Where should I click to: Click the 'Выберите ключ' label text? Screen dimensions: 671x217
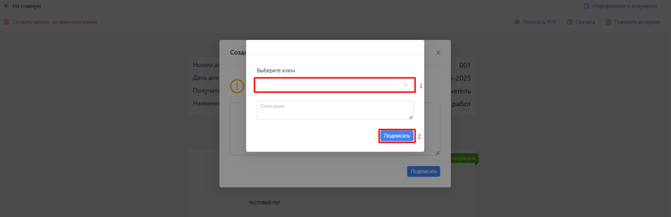276,71
